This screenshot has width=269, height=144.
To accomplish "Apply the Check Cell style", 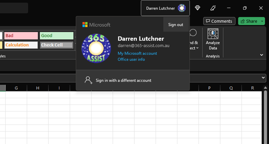I will 57,45.
